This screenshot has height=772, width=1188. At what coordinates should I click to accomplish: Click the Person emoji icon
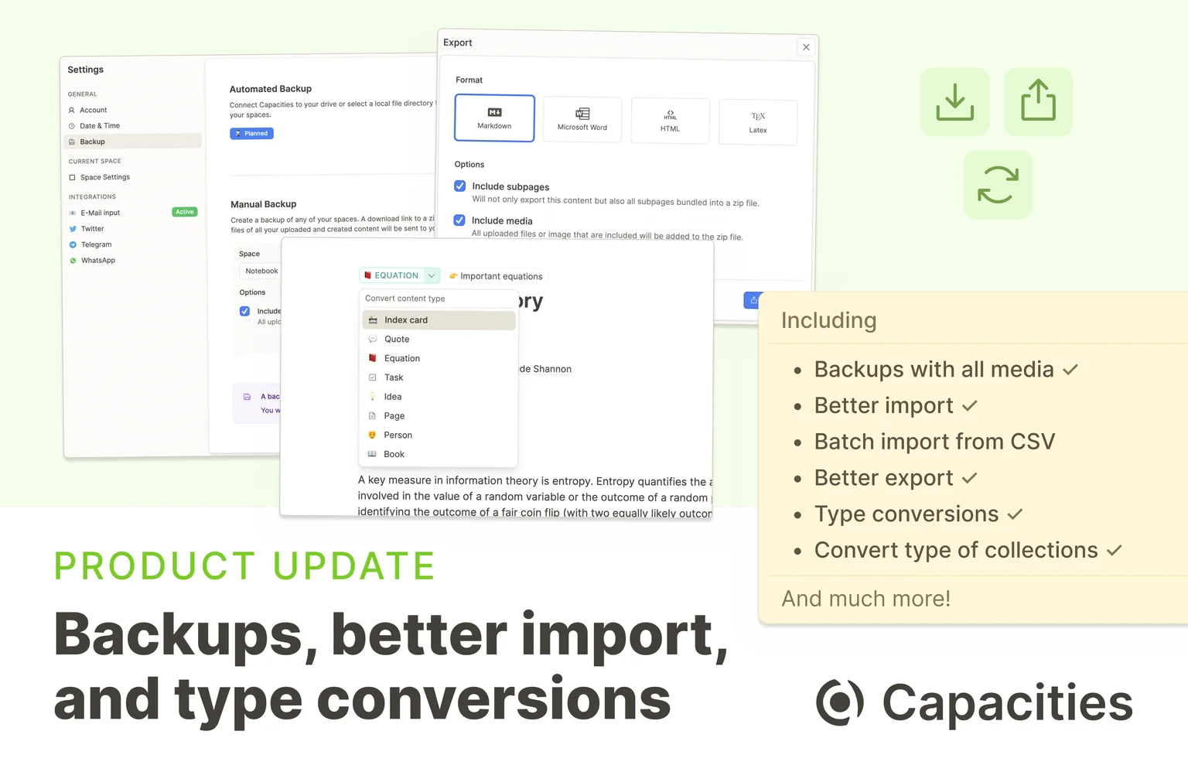372,436
